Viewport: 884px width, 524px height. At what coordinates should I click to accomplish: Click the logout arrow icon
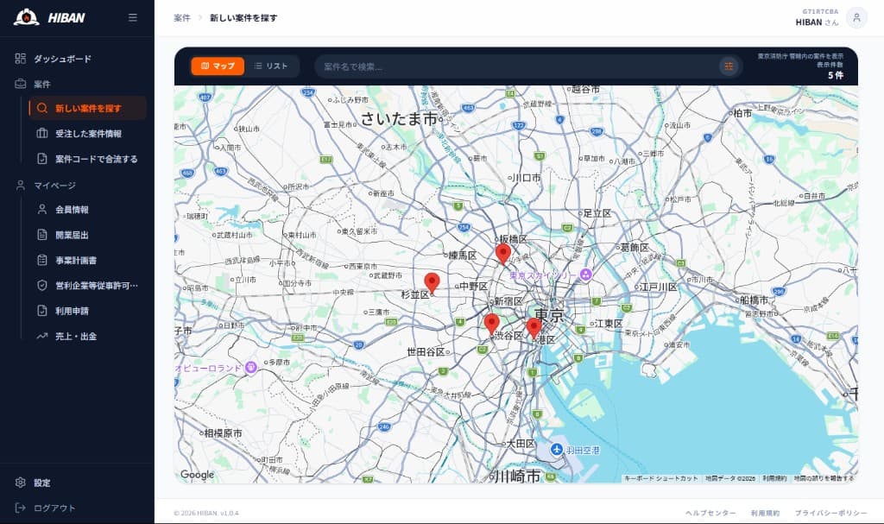click(21, 508)
